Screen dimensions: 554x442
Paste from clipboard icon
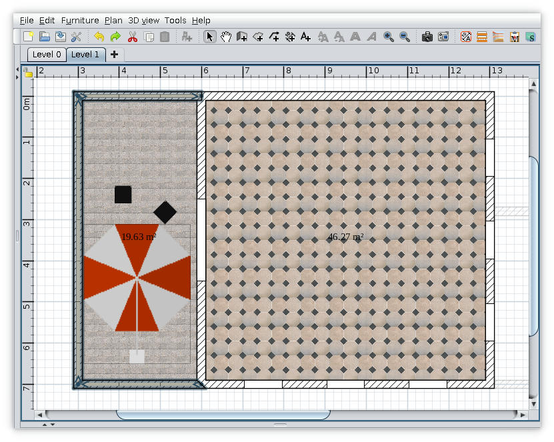pyautogui.click(x=165, y=37)
